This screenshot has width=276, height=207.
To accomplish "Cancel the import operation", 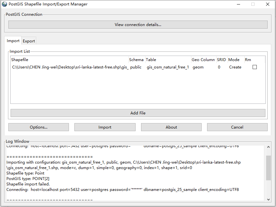I will [x=237, y=127].
